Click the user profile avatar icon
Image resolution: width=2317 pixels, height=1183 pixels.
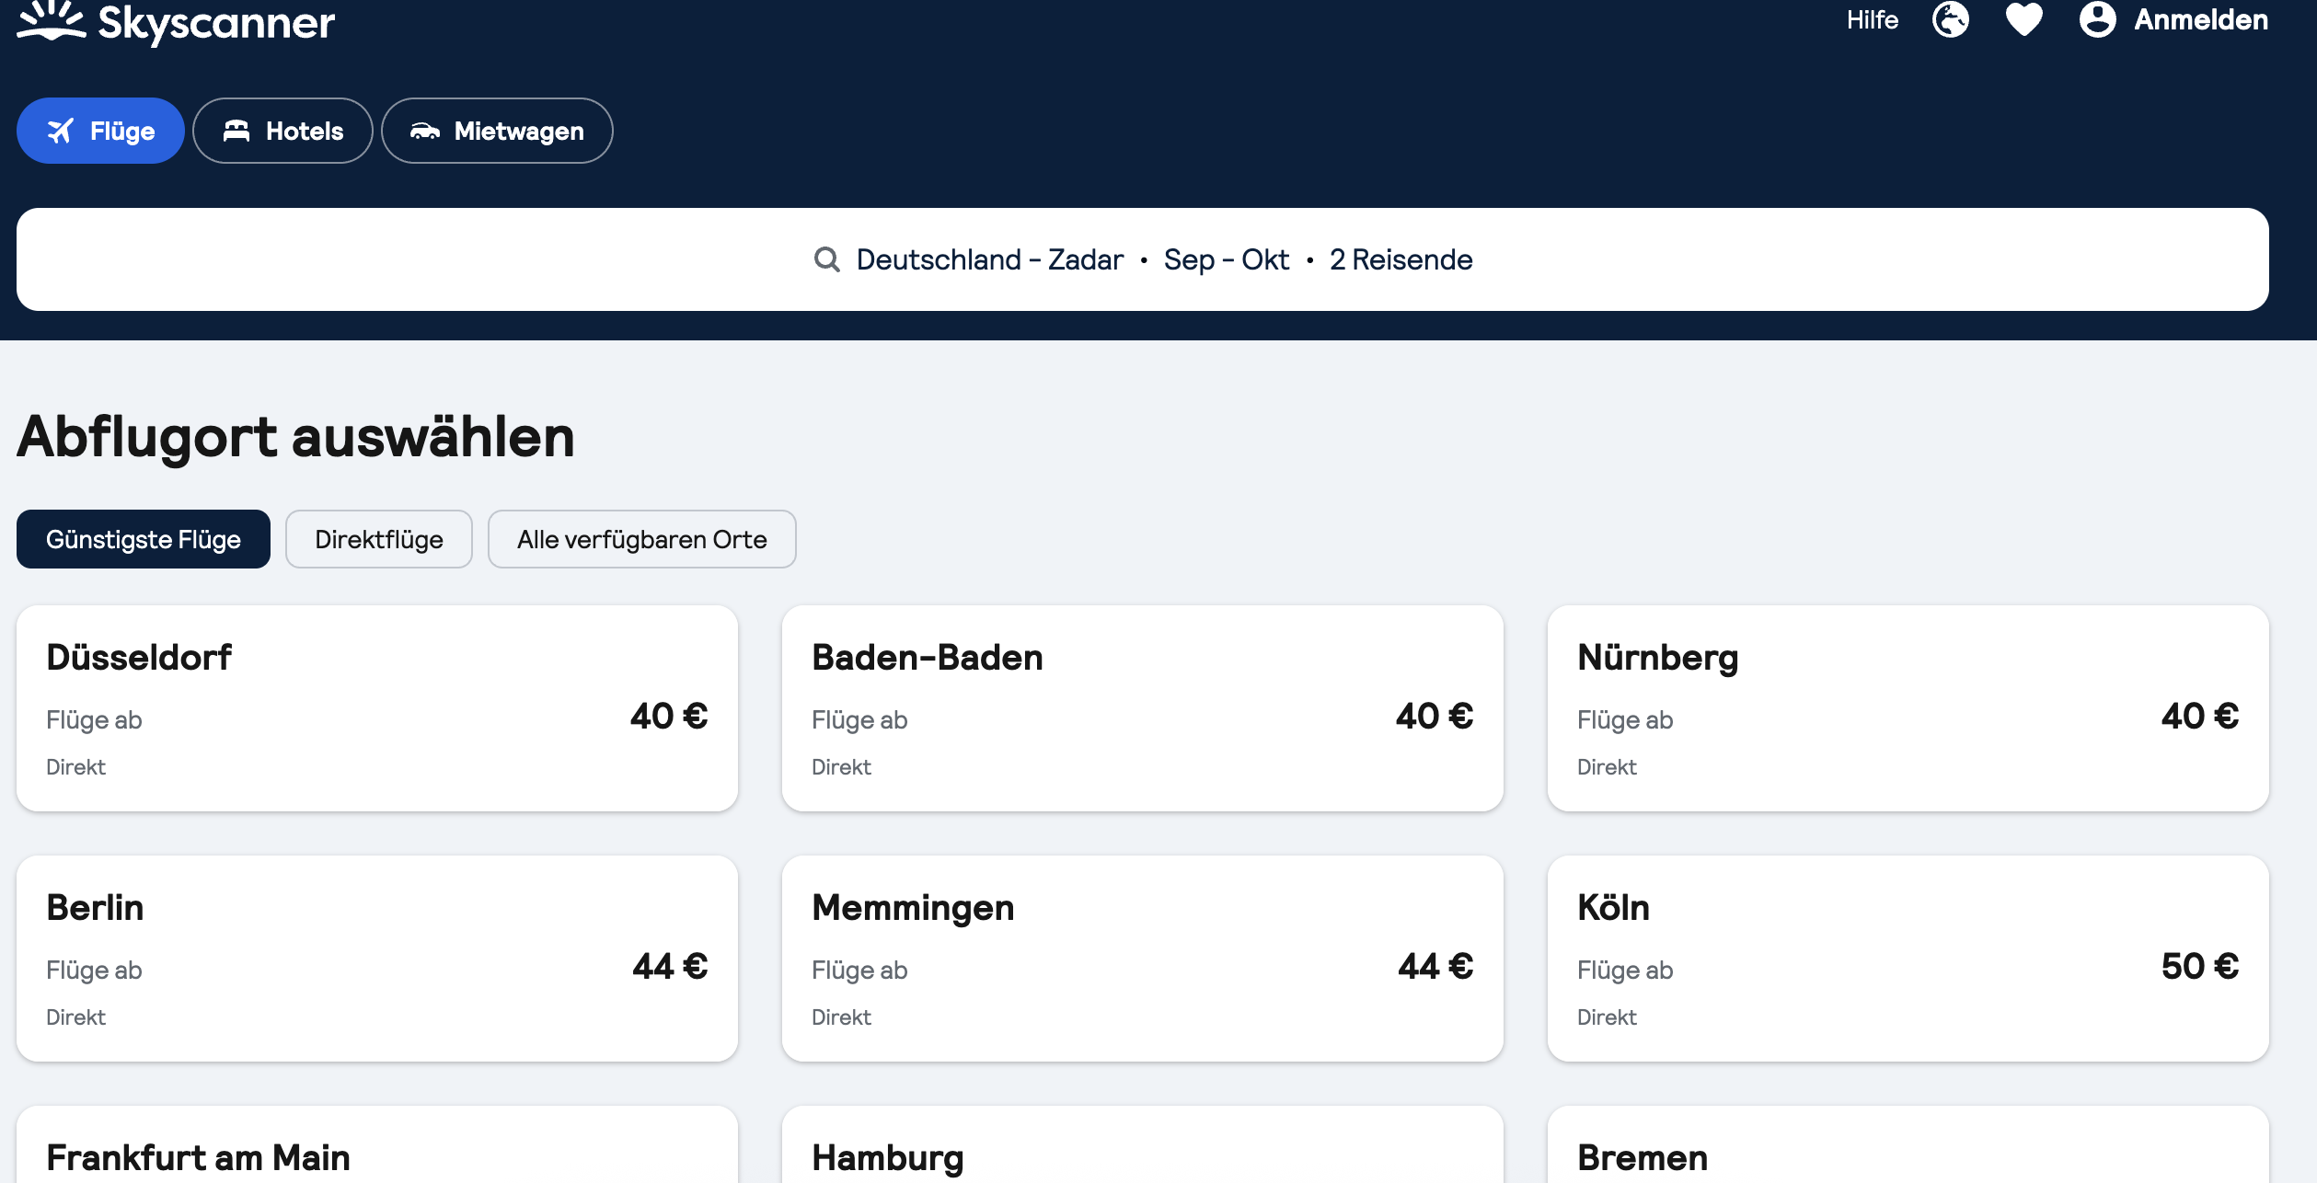[x=2097, y=19]
